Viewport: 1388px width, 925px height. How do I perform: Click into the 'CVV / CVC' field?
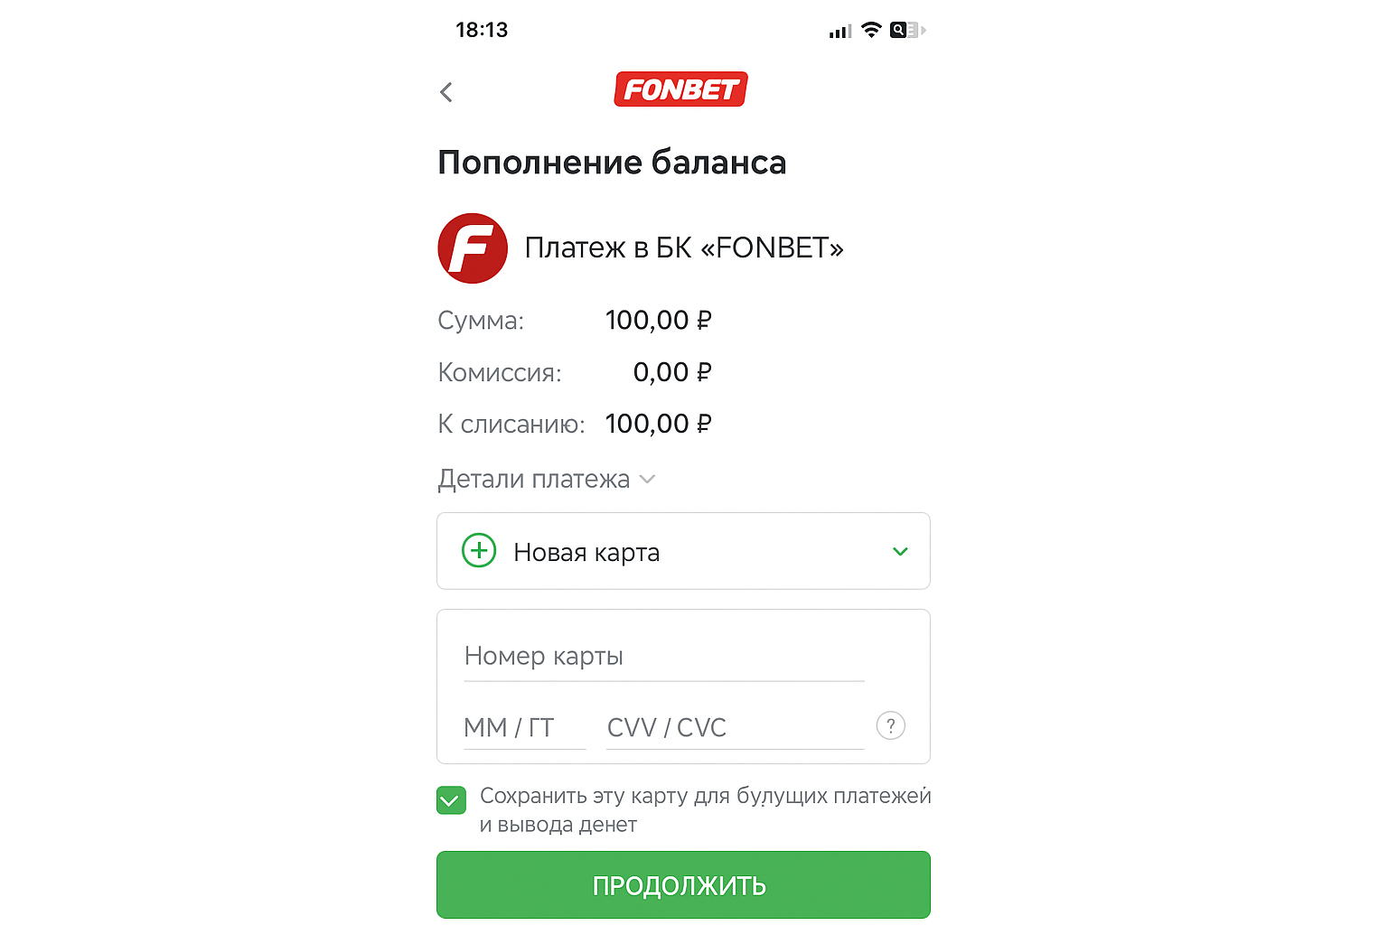(x=736, y=728)
